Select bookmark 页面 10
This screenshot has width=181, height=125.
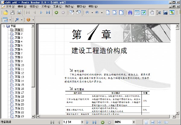pos(19,65)
